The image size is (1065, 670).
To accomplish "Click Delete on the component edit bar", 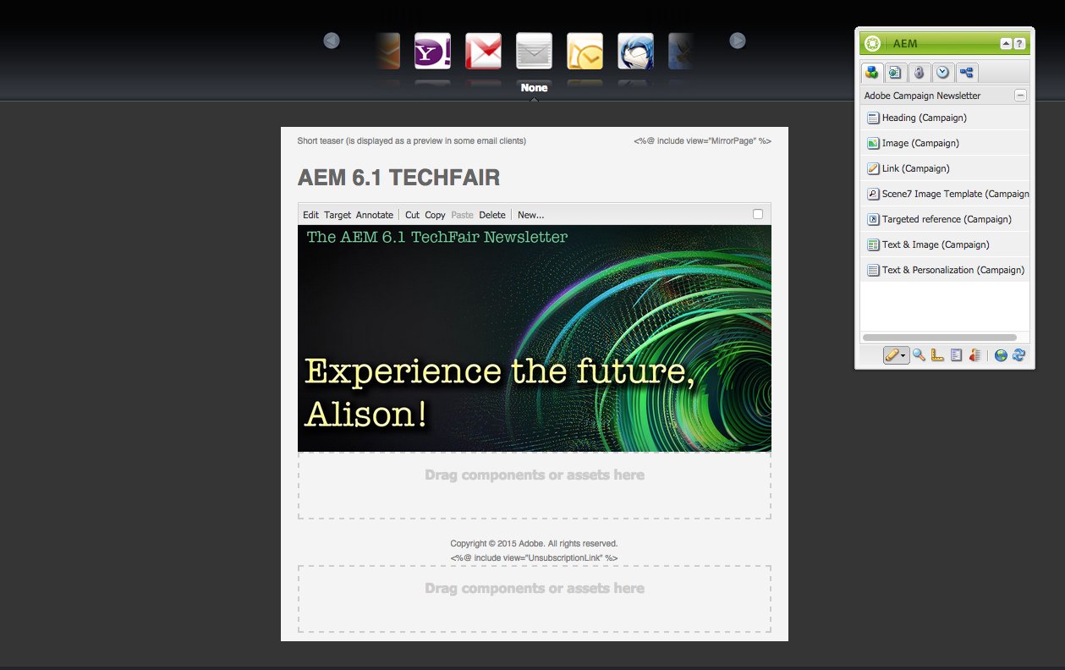I will (x=492, y=215).
